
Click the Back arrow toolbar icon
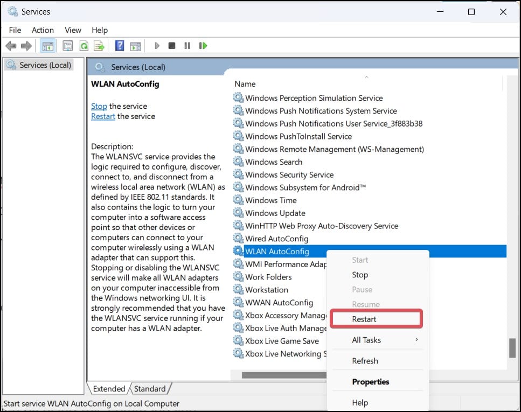tap(11, 46)
